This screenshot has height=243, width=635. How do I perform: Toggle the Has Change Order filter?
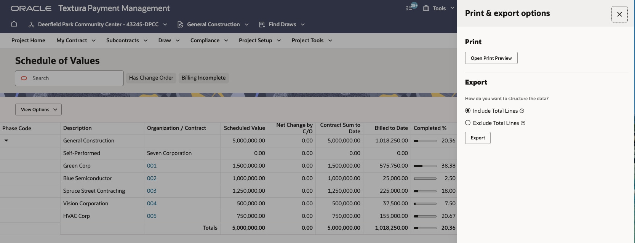point(151,78)
